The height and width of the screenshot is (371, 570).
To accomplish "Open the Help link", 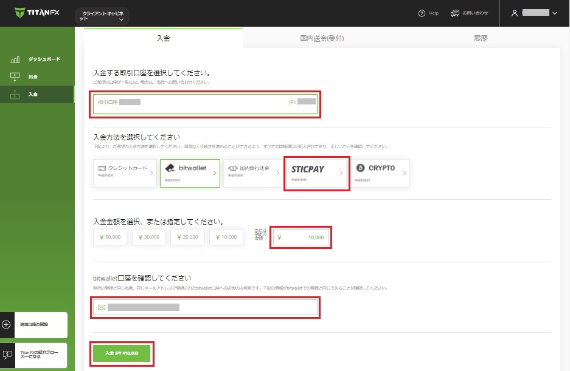I will point(434,13).
